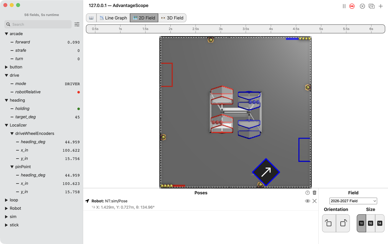Toggle visibility of the Robot pose
This screenshot has width=388, height=244.
click(x=307, y=201)
